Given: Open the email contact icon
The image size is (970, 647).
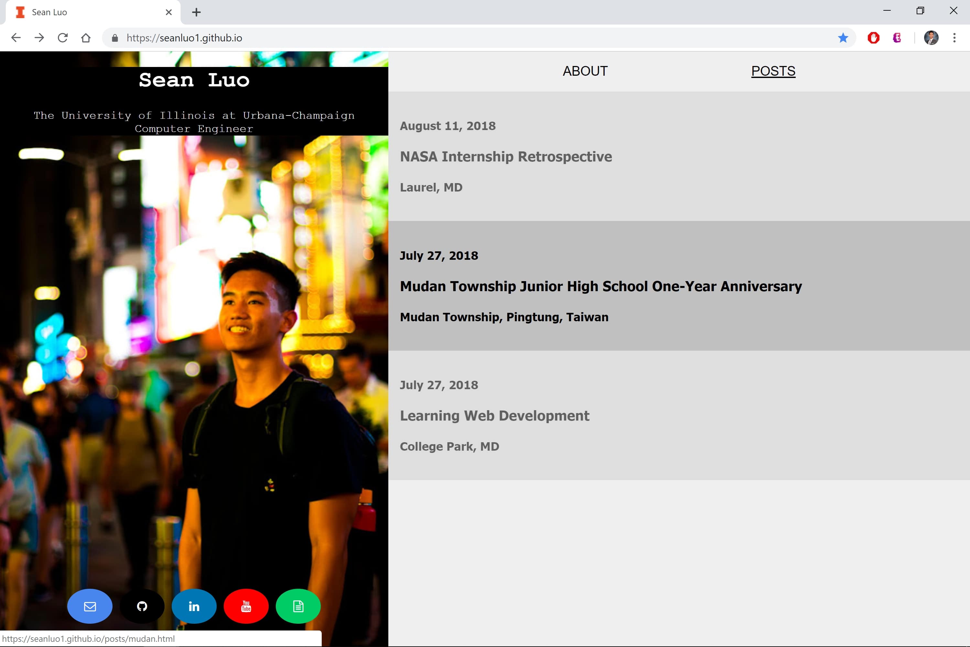Looking at the screenshot, I should pos(90,606).
